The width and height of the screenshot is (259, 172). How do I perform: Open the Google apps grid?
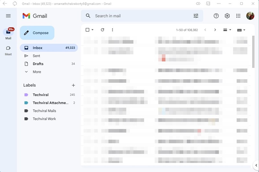pos(238,16)
